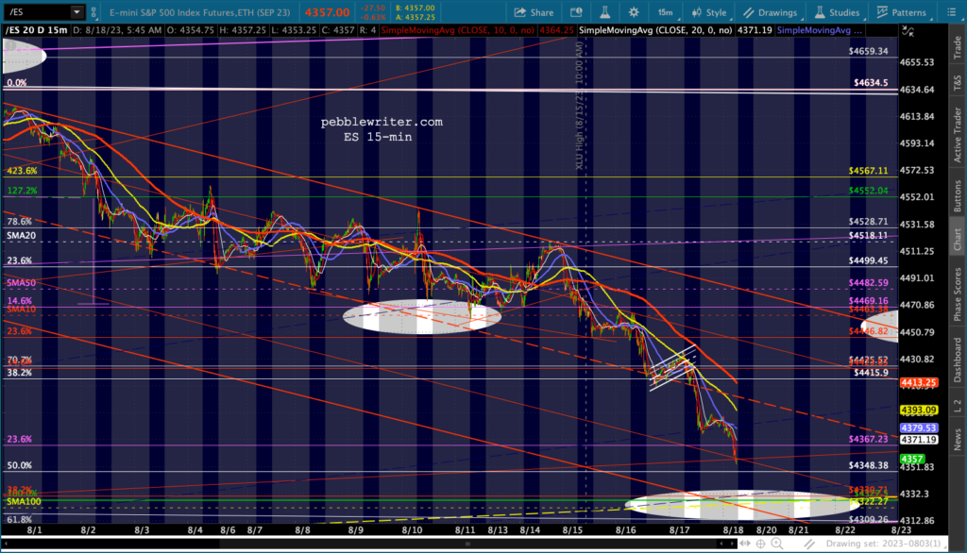Open chart settings gear icon
This screenshot has width=967, height=553.
tap(634, 12)
